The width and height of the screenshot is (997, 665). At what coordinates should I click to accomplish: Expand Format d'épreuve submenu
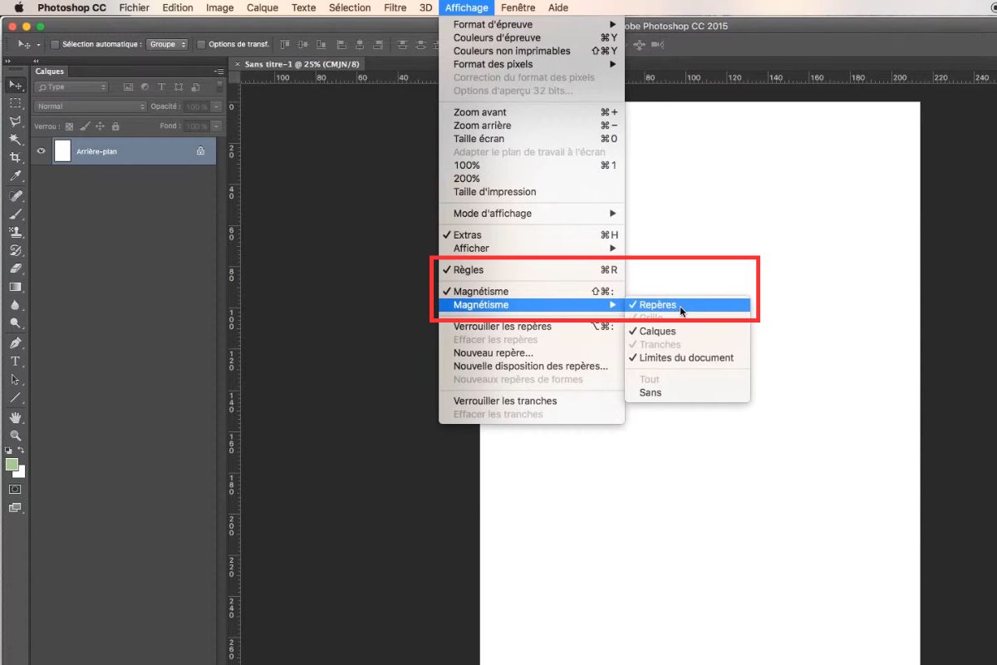click(532, 24)
